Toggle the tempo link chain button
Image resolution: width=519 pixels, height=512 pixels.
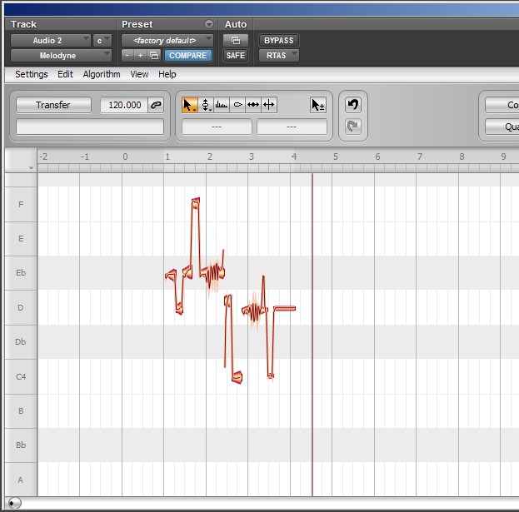pos(156,105)
